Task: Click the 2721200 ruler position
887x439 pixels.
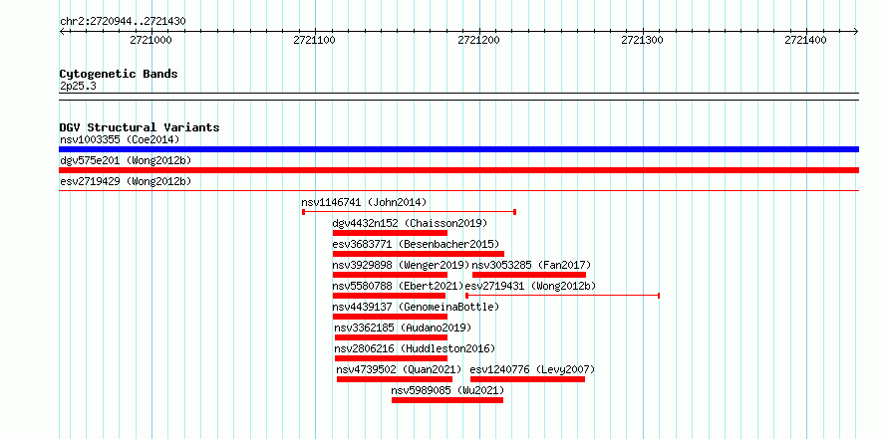Action: pos(478,40)
